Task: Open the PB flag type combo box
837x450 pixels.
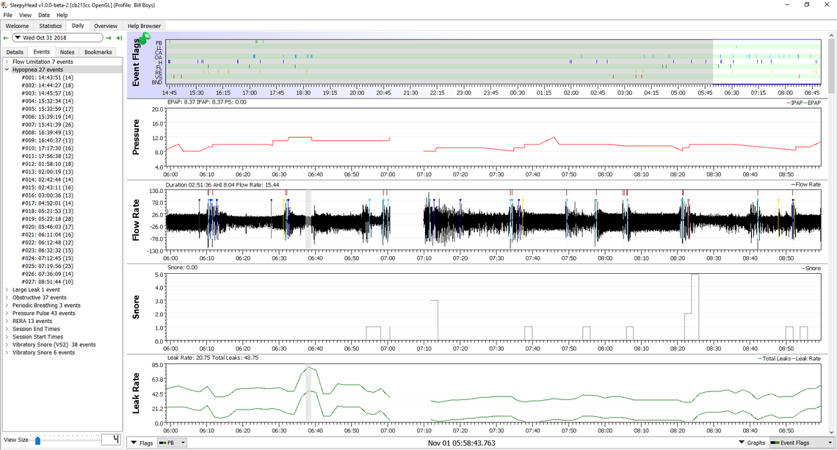Action: point(172,443)
